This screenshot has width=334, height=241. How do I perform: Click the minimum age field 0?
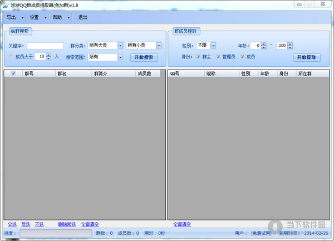(x=256, y=46)
